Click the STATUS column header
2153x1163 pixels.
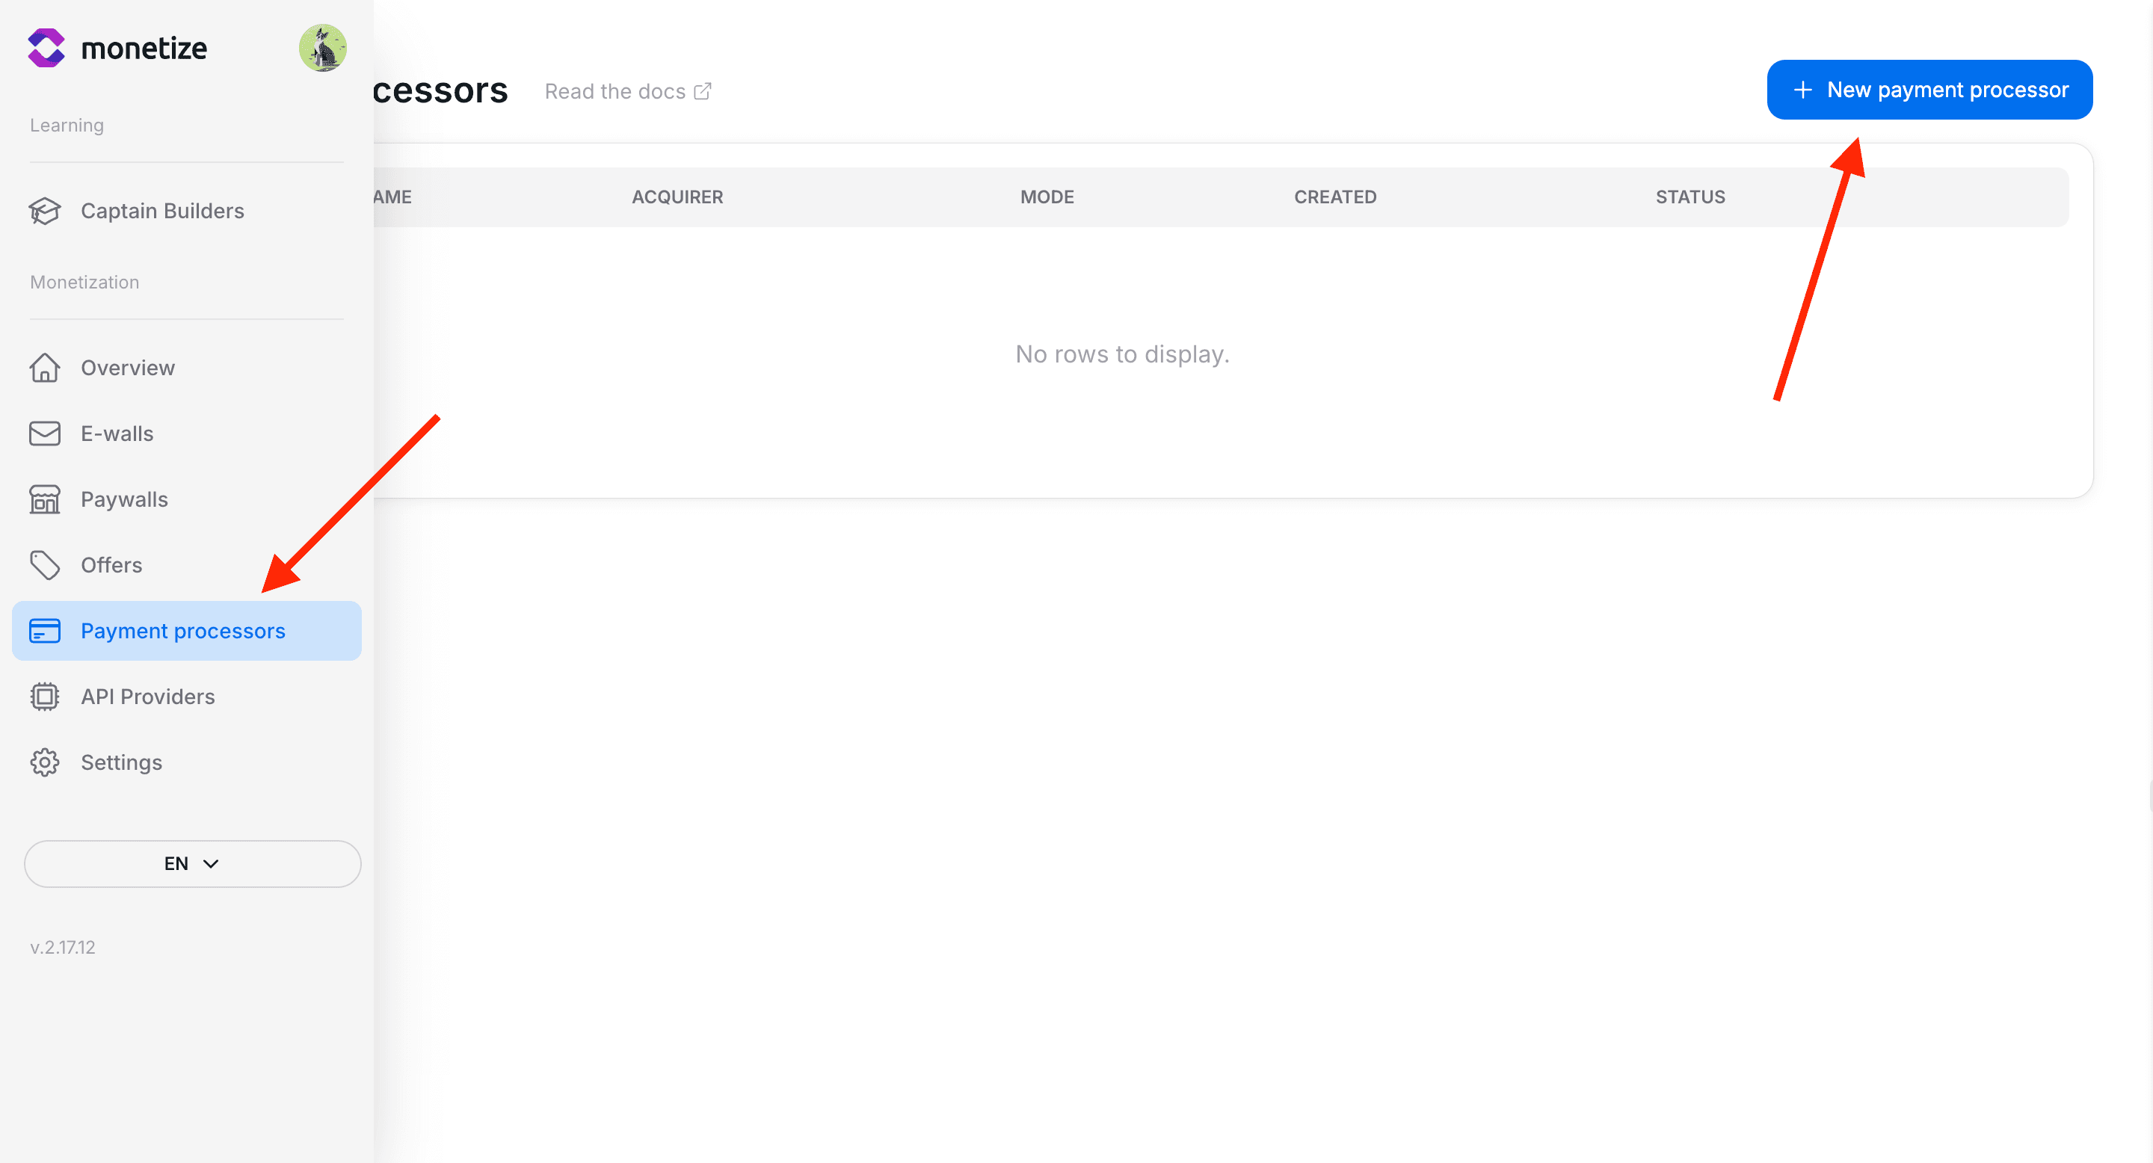tap(1690, 197)
